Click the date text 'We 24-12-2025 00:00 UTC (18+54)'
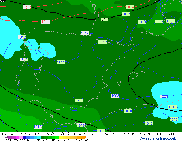Image resolution: width=182 pixels, height=141 pixels. pyautogui.click(x=142, y=134)
